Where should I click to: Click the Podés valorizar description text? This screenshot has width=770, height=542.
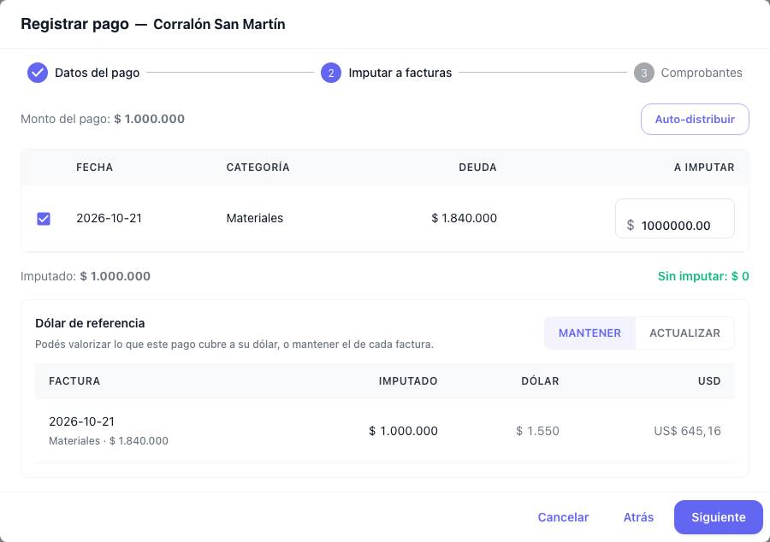click(234, 345)
